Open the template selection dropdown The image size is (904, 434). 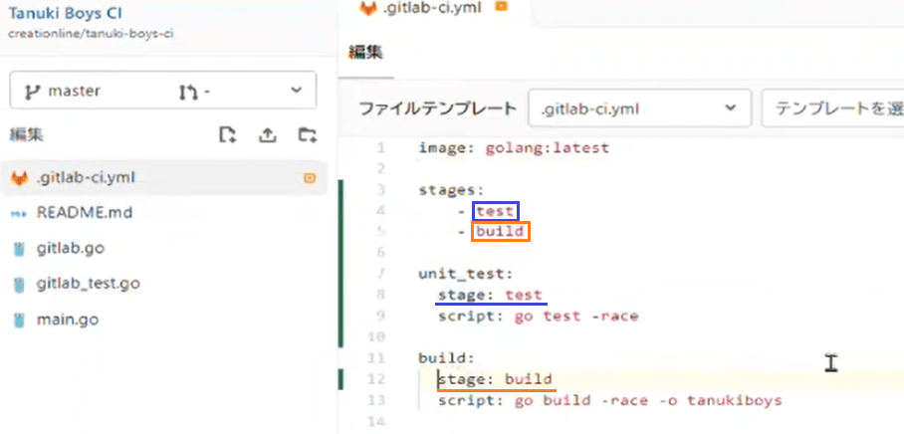(832, 108)
